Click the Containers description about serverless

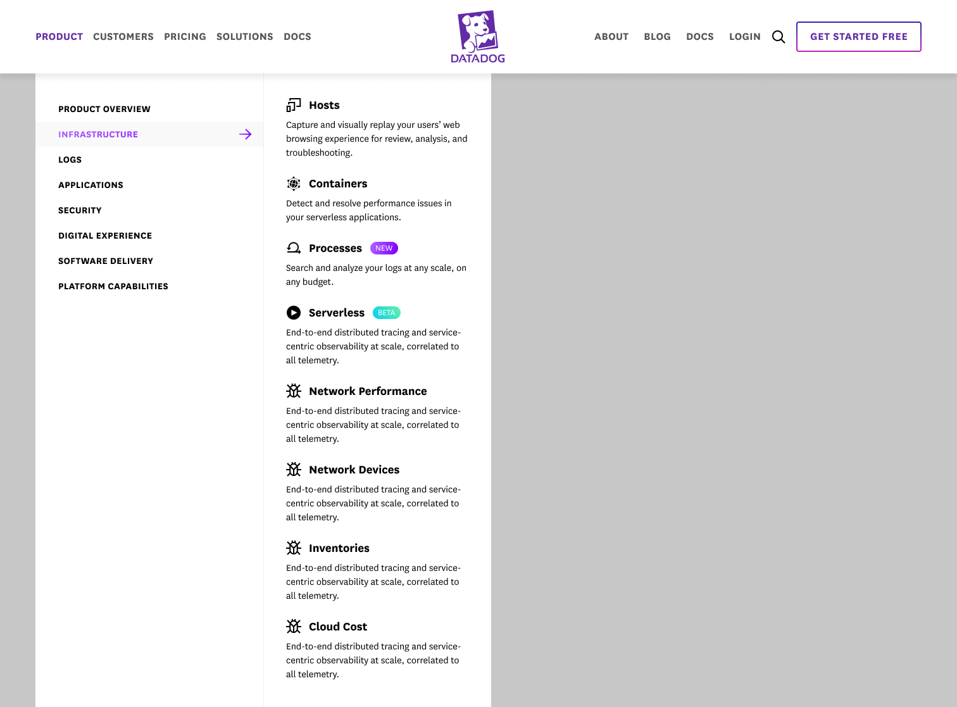click(369, 210)
